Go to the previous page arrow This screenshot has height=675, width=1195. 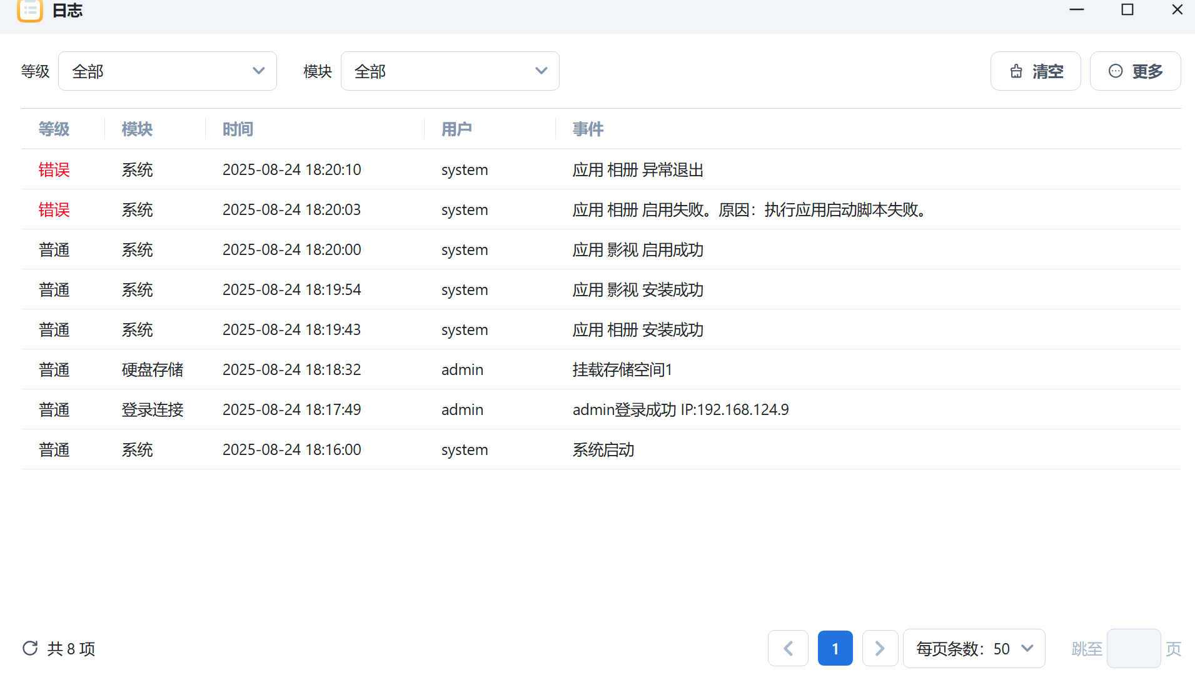coord(788,648)
